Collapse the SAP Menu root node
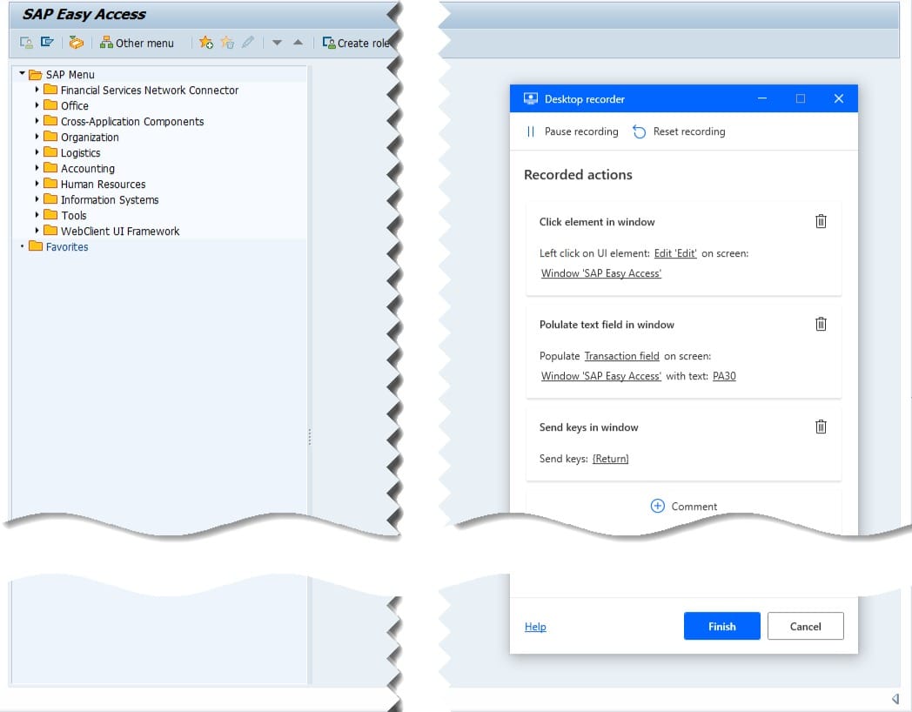This screenshot has height=712, width=912. point(23,74)
